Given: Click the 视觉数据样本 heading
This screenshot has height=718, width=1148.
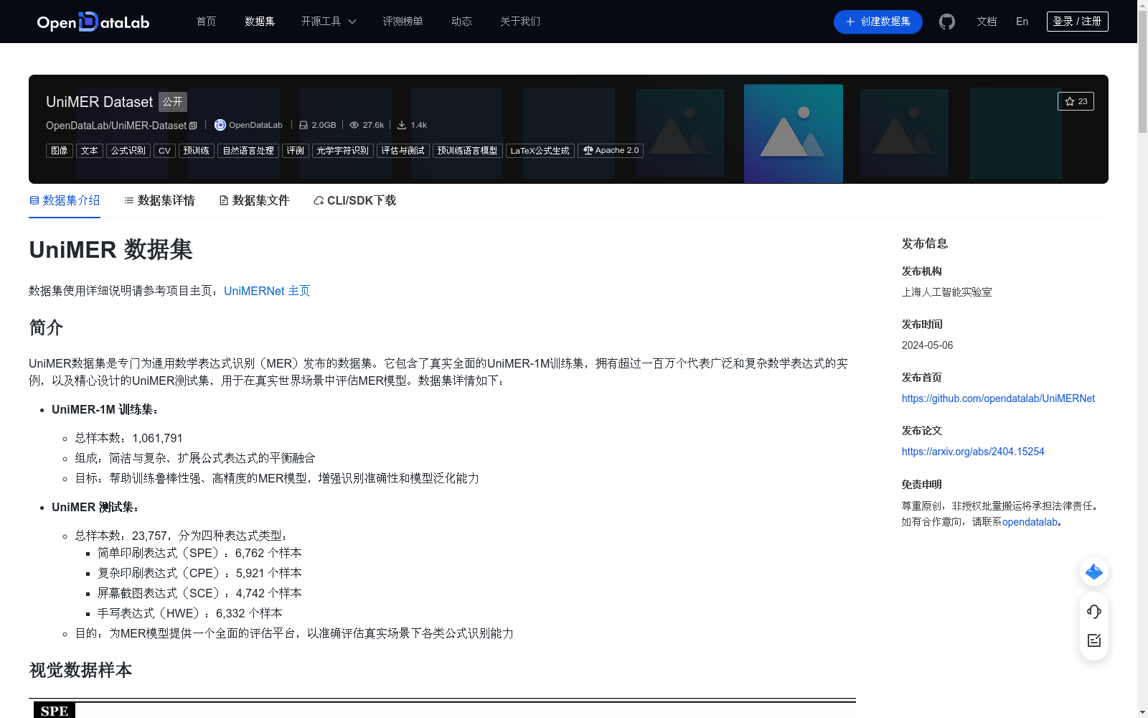Looking at the screenshot, I should (80, 671).
